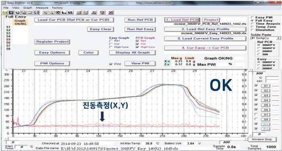Click the zoom-out magnifier toolbar icon

point(51,12)
